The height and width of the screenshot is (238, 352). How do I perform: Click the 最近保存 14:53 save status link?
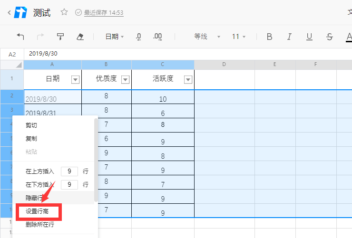point(103,13)
